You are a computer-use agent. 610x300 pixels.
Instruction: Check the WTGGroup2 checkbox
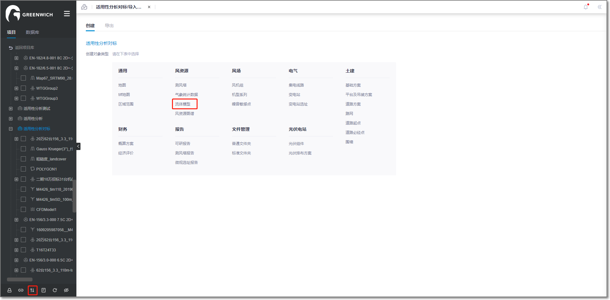(23, 88)
